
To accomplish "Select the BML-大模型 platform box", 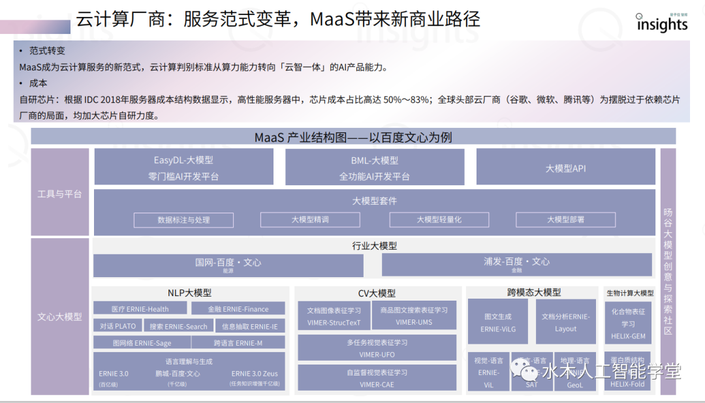I will [374, 168].
